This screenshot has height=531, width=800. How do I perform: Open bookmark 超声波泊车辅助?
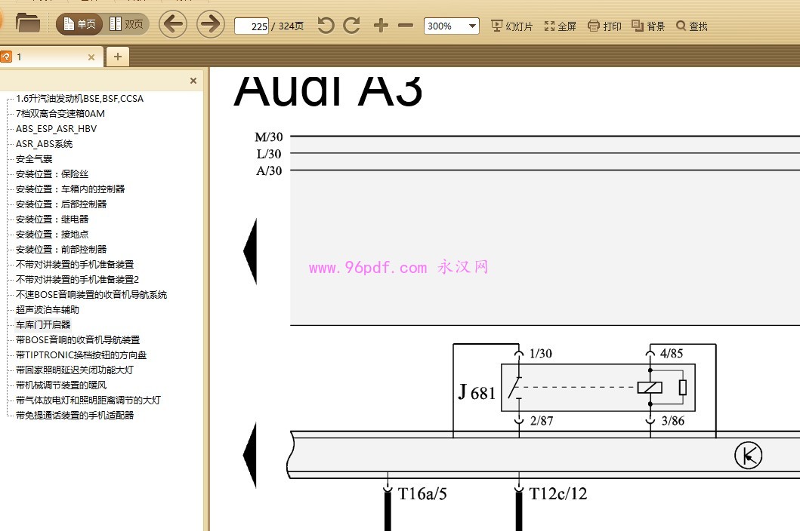[x=48, y=310]
